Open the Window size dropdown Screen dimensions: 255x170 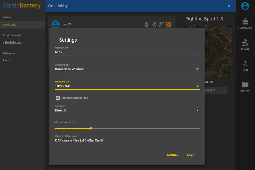[x=127, y=86]
